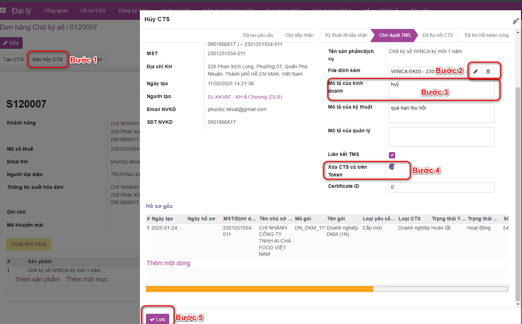Viewport: 522px width, 324px height.
Task: Click the Sửa edit button with pencil
Action: (x=11, y=43)
